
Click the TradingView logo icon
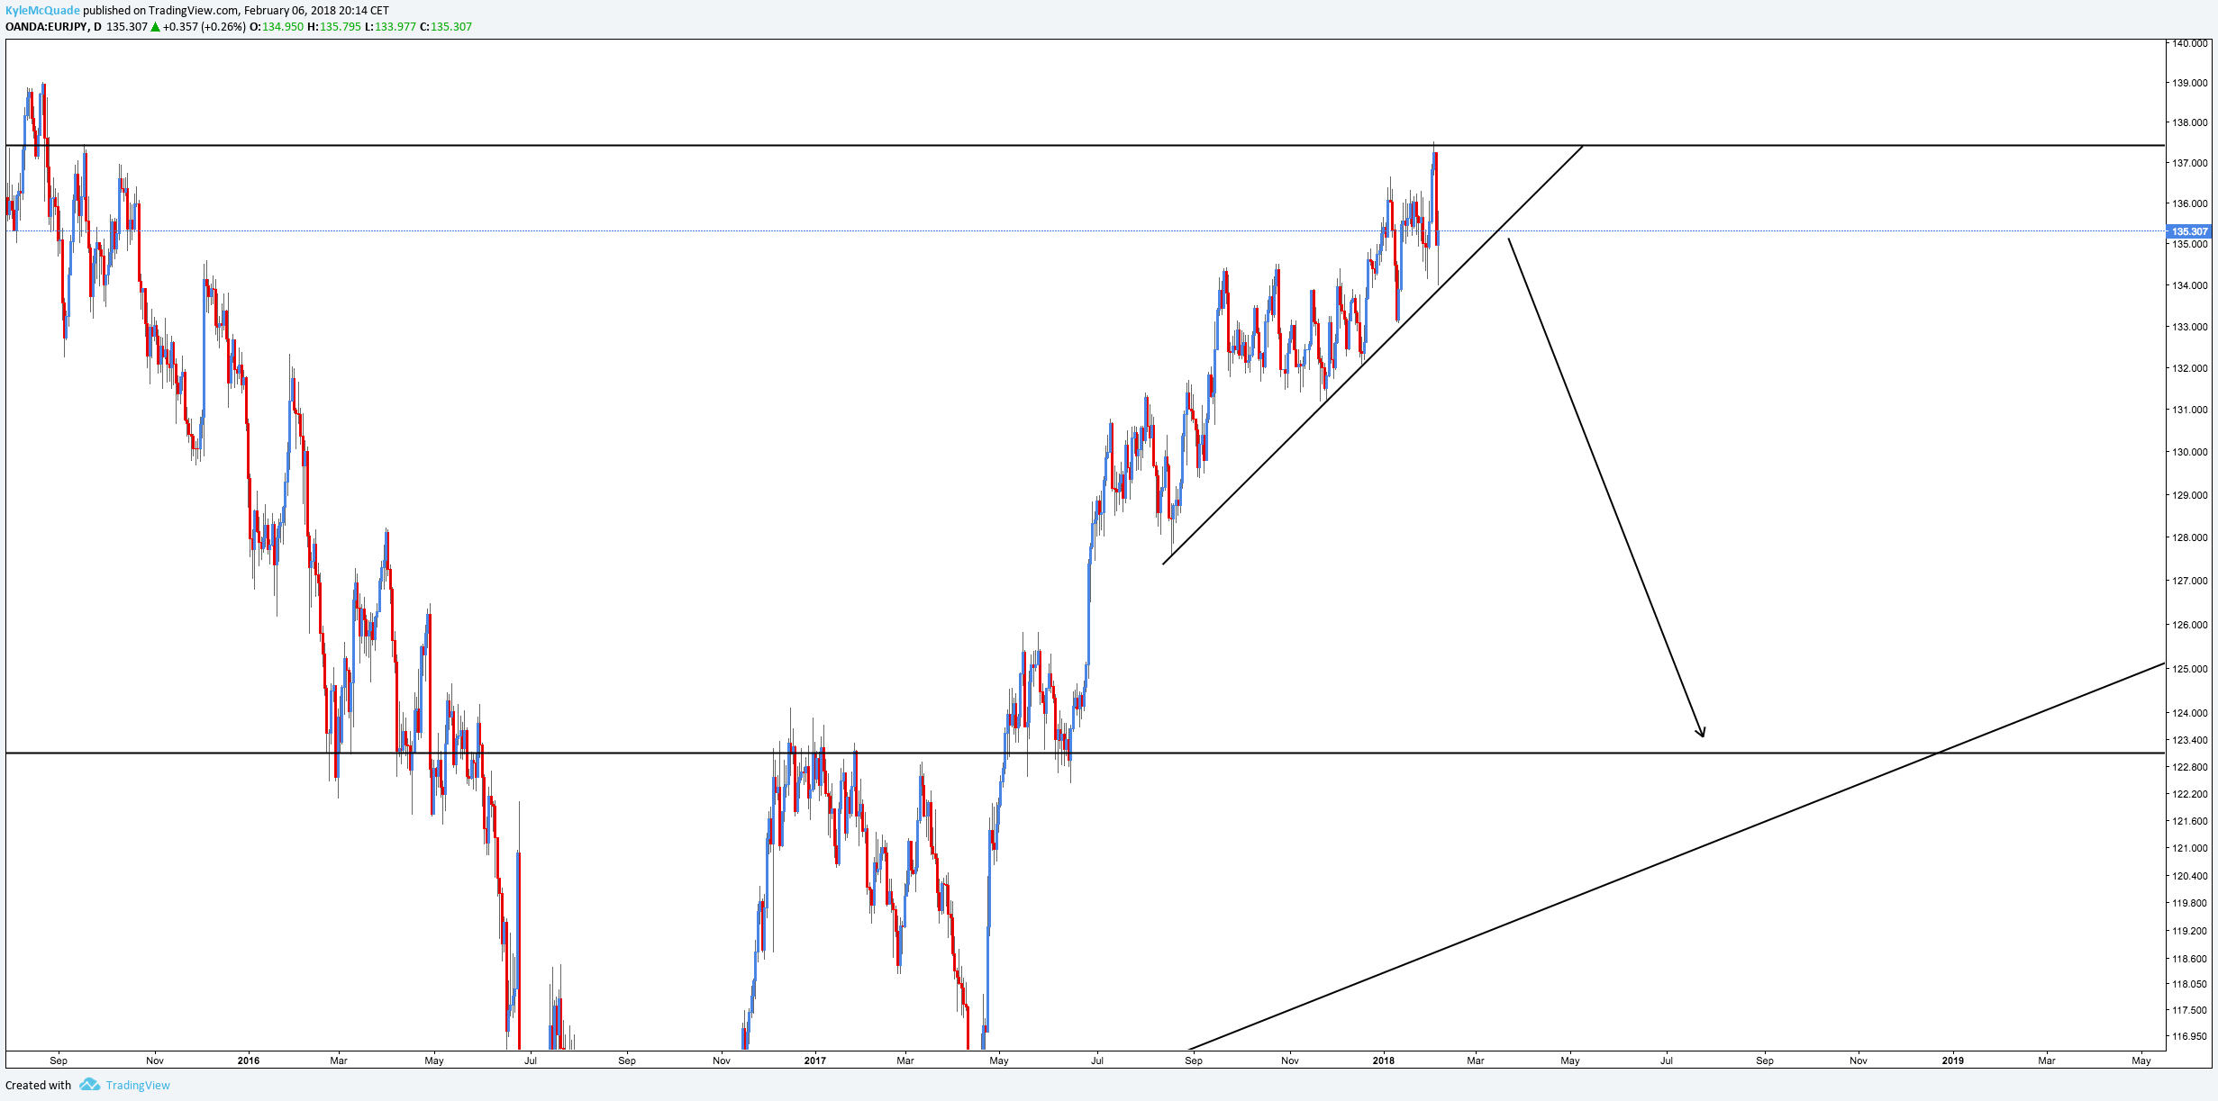point(89,1085)
